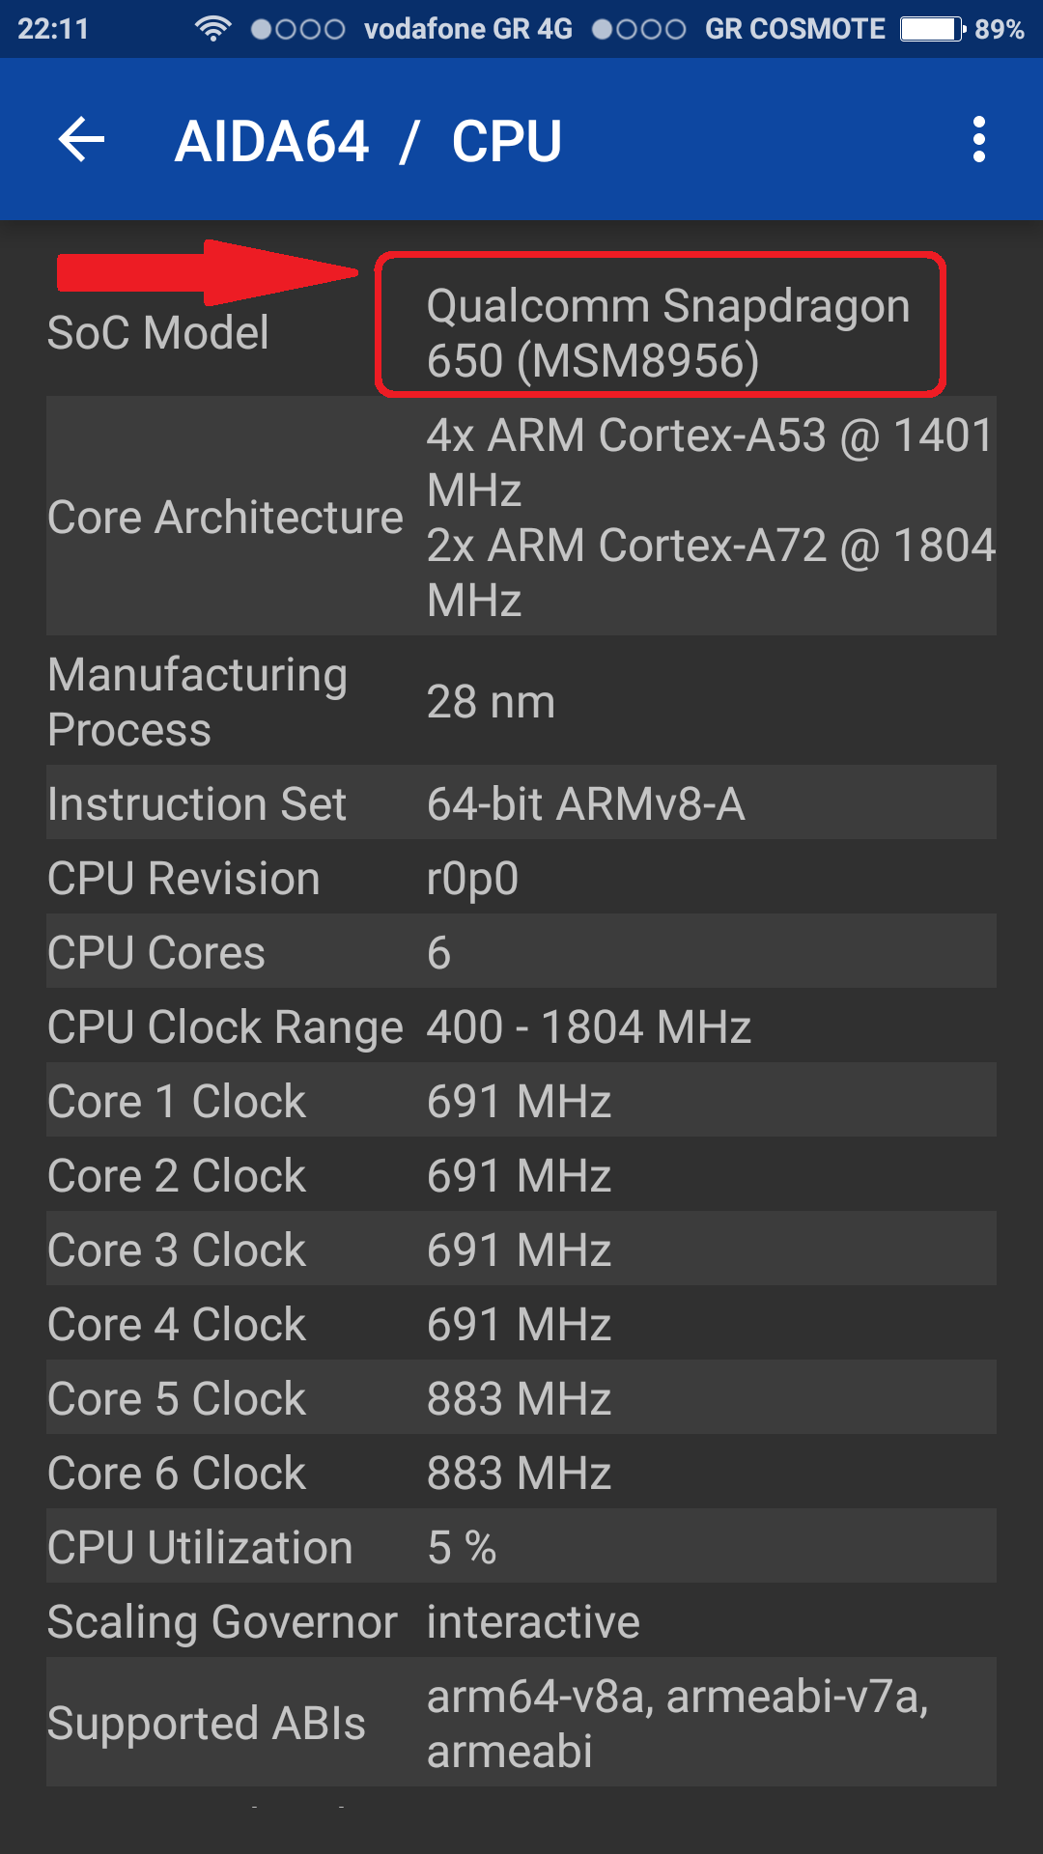The width and height of the screenshot is (1043, 1854).
Task: Select the Core 5 Clock row
Action: click(x=521, y=1398)
